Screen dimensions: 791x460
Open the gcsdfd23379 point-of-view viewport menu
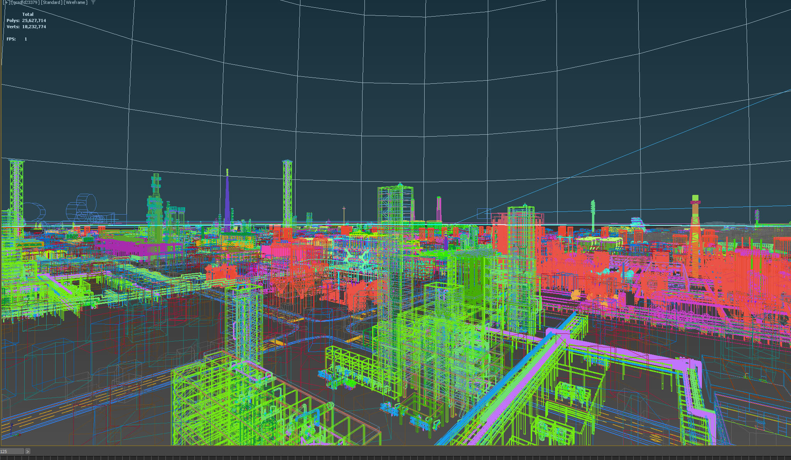pos(25,2)
